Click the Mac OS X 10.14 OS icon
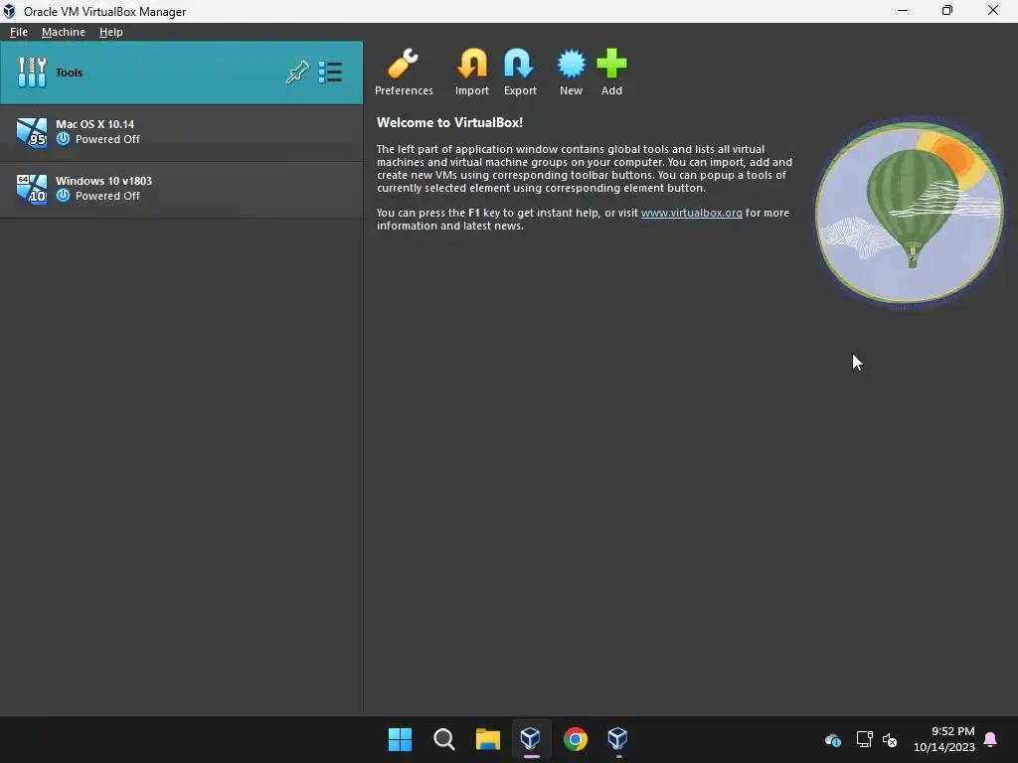 pos(31,132)
